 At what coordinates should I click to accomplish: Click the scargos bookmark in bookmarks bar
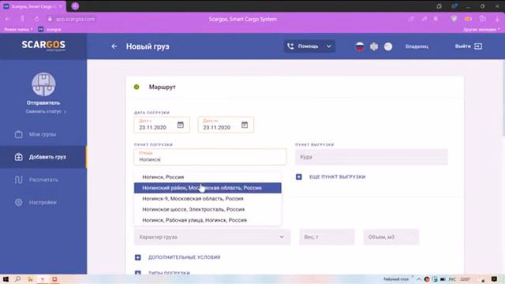click(50, 29)
